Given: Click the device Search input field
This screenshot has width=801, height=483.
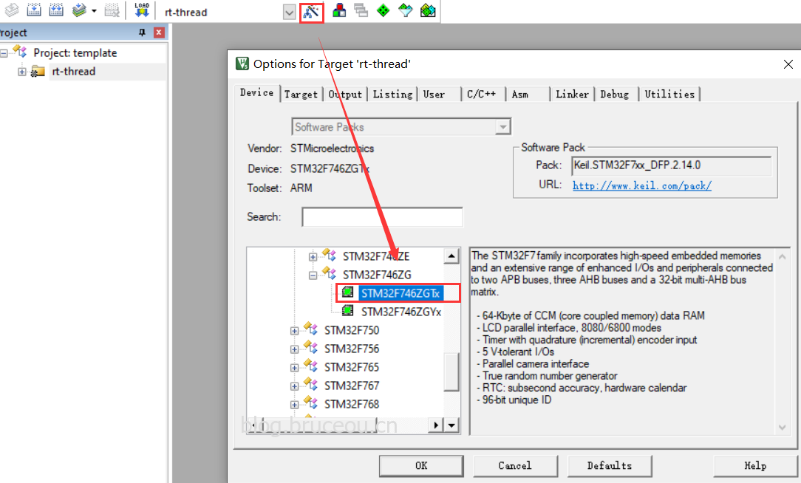Looking at the screenshot, I should pos(382,217).
